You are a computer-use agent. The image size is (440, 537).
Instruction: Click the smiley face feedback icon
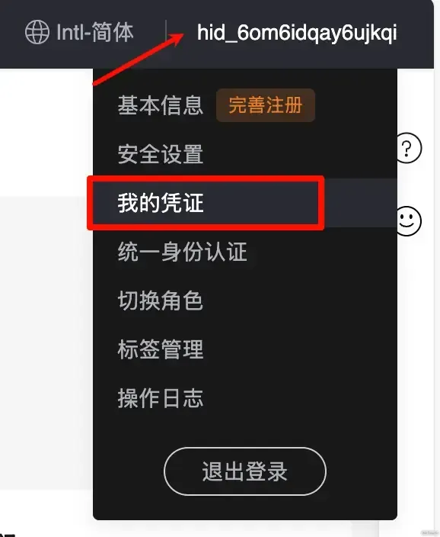tap(409, 221)
